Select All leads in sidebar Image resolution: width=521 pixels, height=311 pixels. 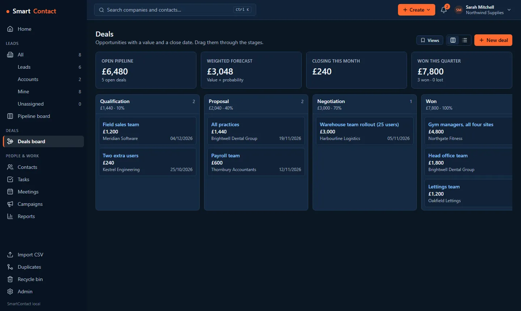pyautogui.click(x=43, y=55)
